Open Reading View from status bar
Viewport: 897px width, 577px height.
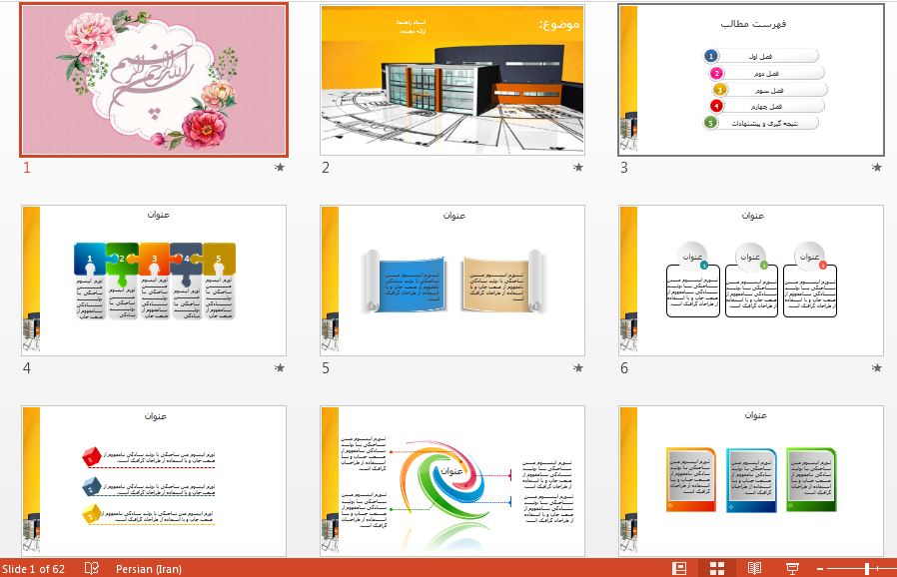(754, 568)
